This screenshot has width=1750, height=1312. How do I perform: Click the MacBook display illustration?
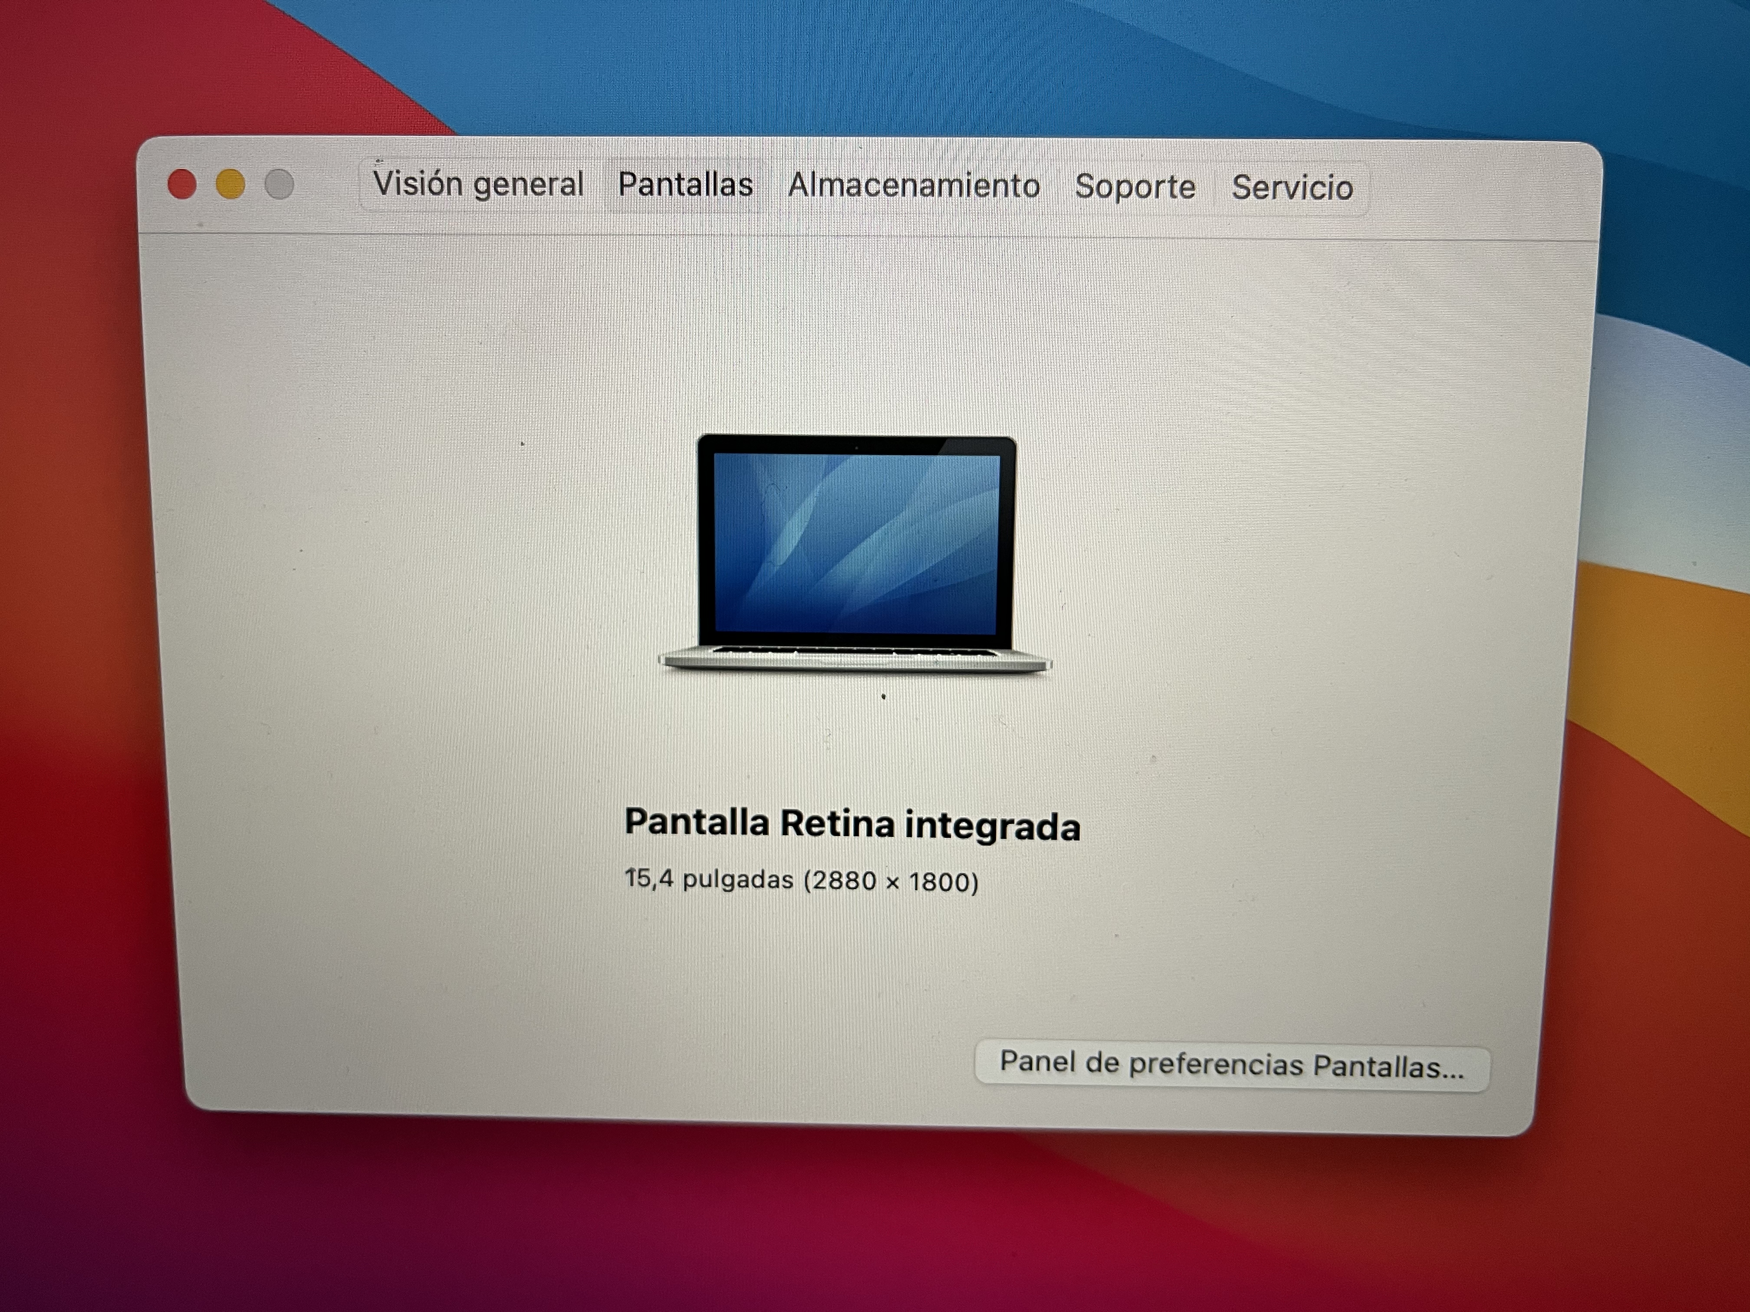coord(856,554)
